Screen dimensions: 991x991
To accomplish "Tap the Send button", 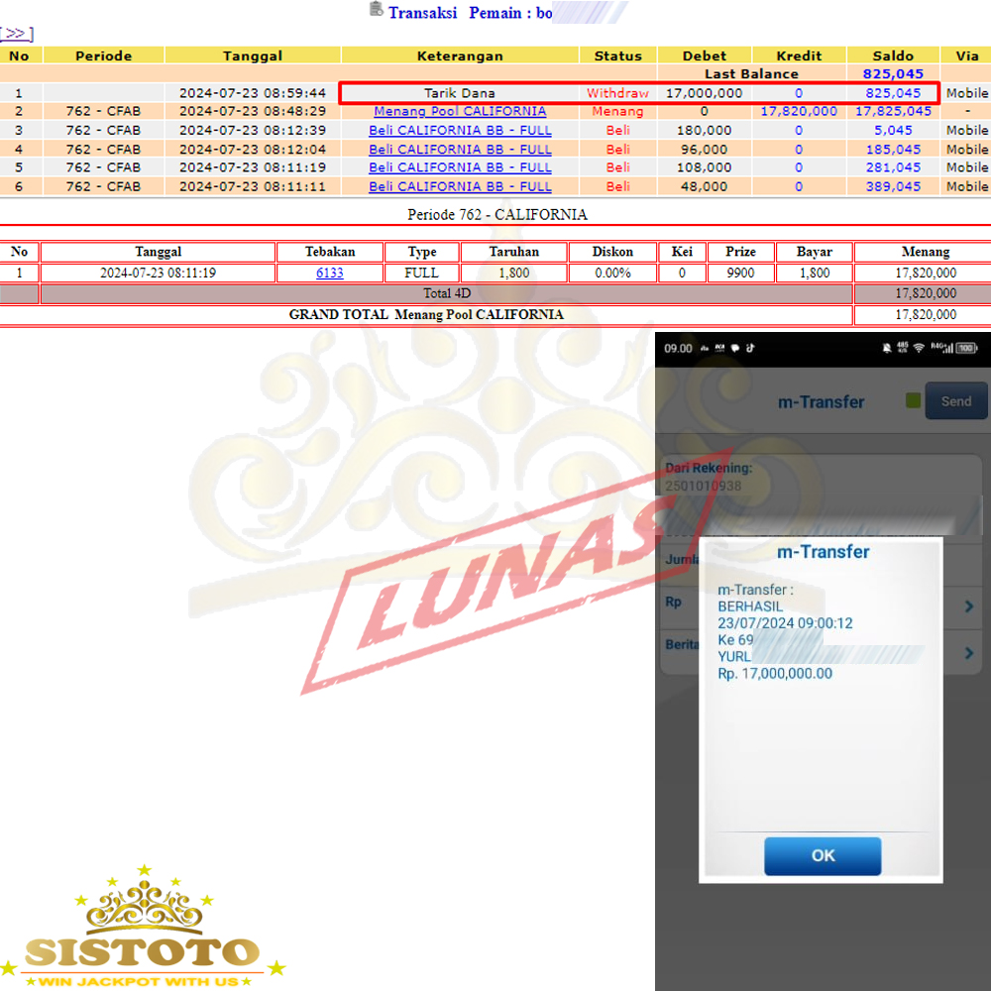I will tap(956, 401).
